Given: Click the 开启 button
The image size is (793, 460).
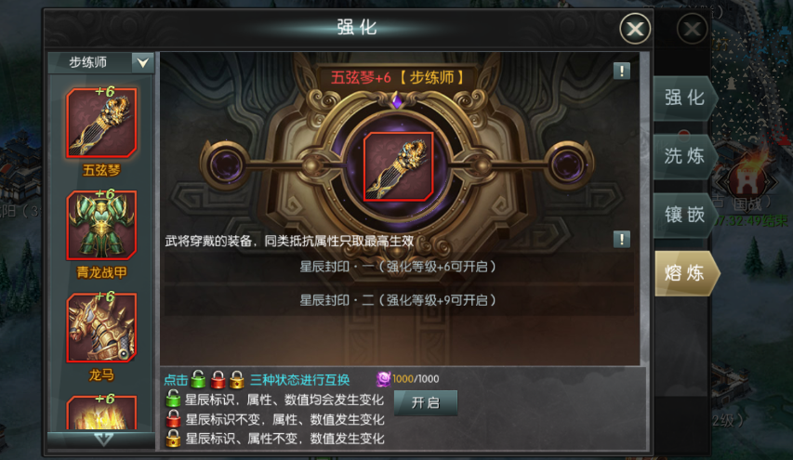Looking at the screenshot, I should click(x=426, y=403).
